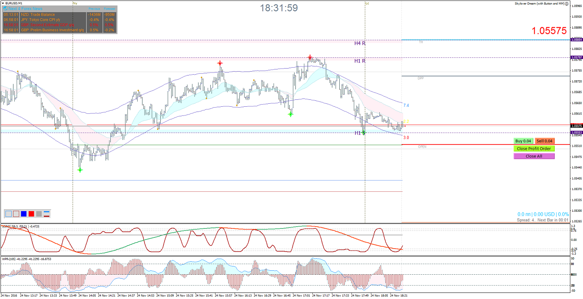Click the GBP: Second Estimate GDP q/q news row

click(x=59, y=25)
